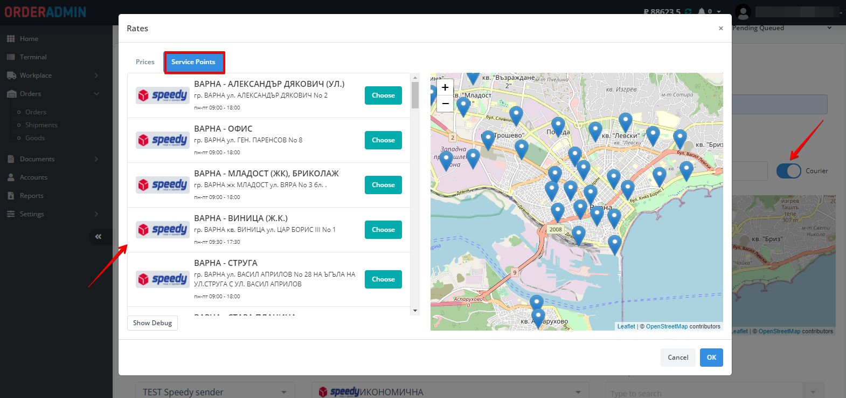Choose the ВАРНА - СТРУГА service point
Screen dimensions: 846x398
point(383,279)
